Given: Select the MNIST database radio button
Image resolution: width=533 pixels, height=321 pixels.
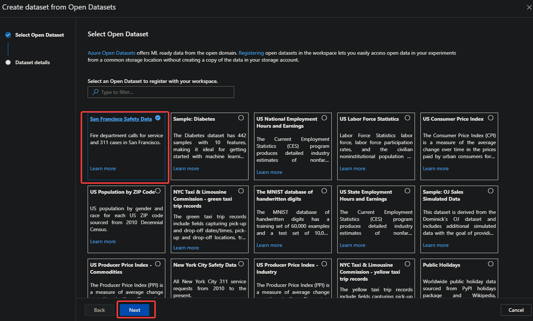Looking at the screenshot, I should click(x=324, y=191).
